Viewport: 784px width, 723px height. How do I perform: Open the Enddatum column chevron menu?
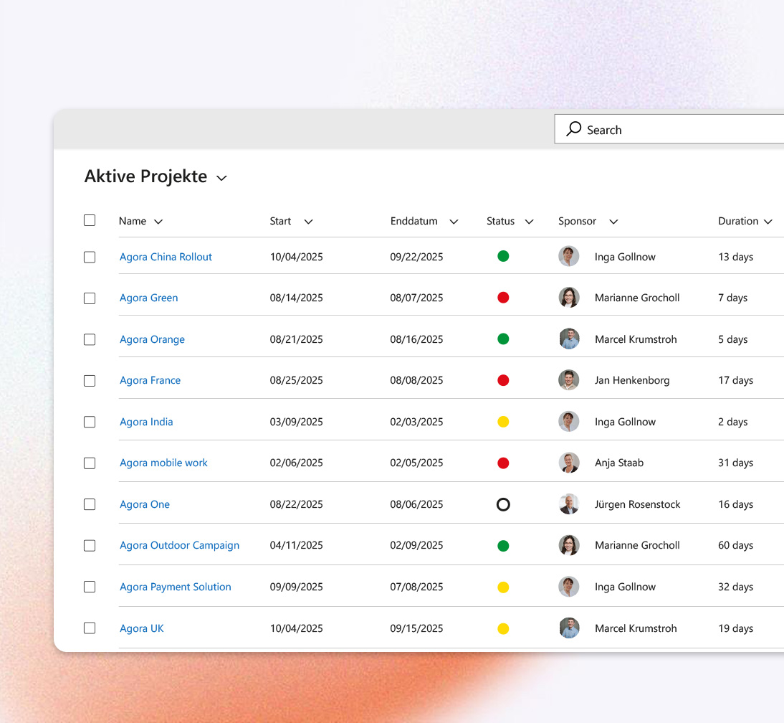click(x=454, y=222)
